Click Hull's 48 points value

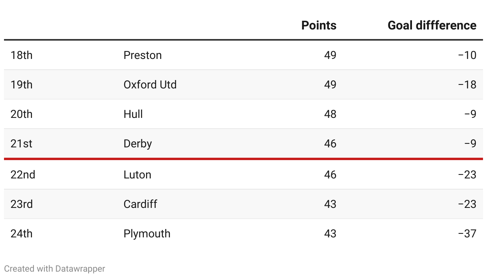(x=330, y=114)
